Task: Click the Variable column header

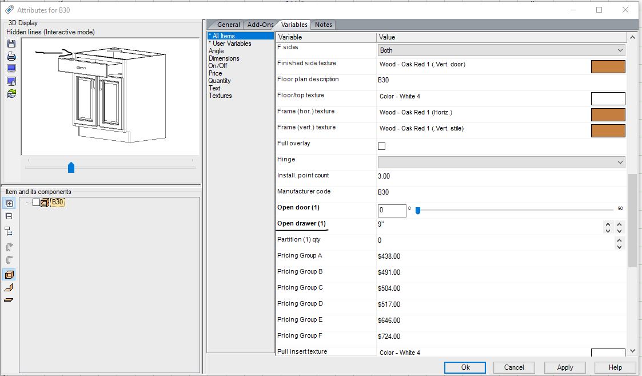Action: pyautogui.click(x=326, y=37)
